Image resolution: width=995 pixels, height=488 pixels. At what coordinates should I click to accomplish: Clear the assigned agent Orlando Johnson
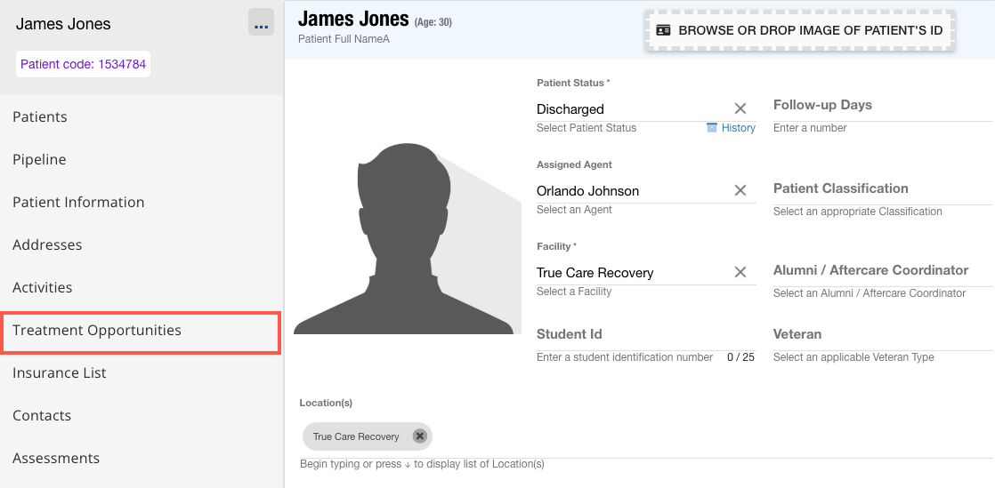coord(740,190)
